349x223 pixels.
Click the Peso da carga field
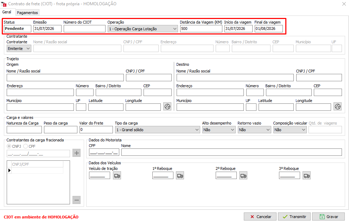61,129
